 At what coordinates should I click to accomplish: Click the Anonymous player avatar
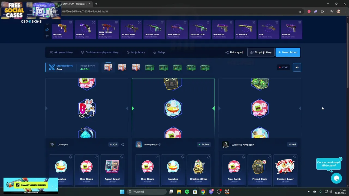tap(139, 145)
